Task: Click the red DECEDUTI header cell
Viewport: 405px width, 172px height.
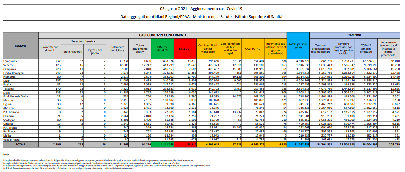Action: tap(185, 49)
